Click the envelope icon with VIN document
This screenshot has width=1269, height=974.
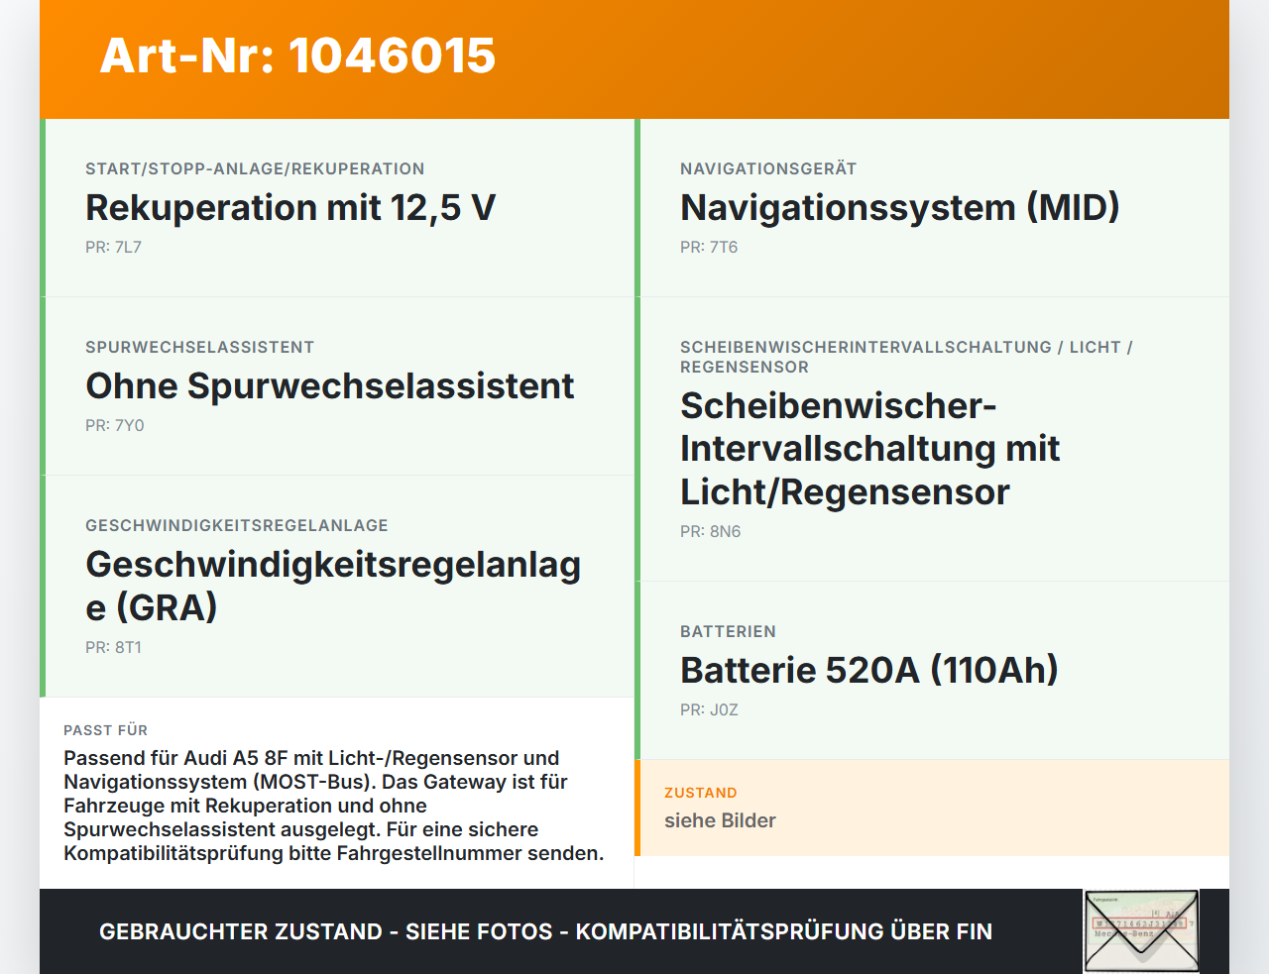click(1141, 931)
